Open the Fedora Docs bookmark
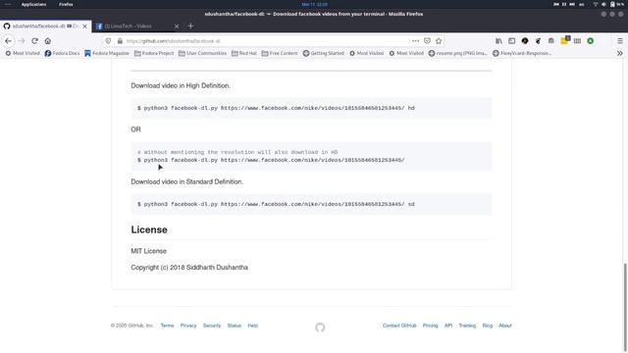The image size is (628, 353). coord(62,53)
